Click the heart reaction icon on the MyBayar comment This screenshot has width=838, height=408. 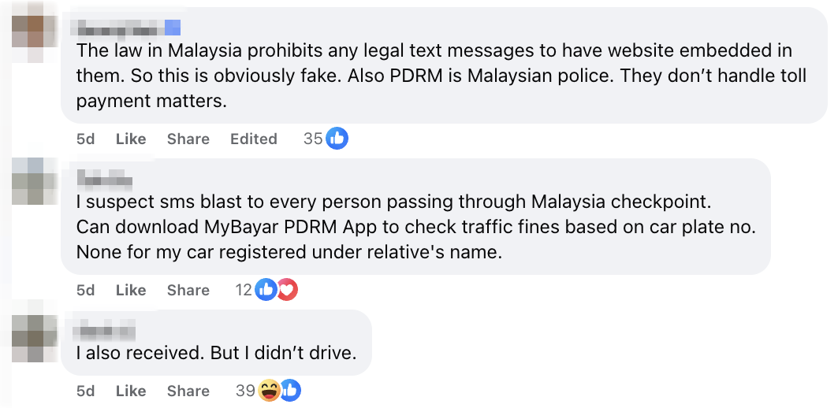pyautogui.click(x=288, y=290)
